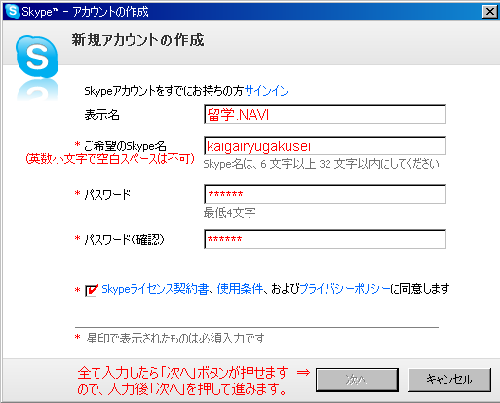Image resolution: width=500 pixels, height=403 pixels.
Task: Click the パスワード(確認) field
Action: 325,239
